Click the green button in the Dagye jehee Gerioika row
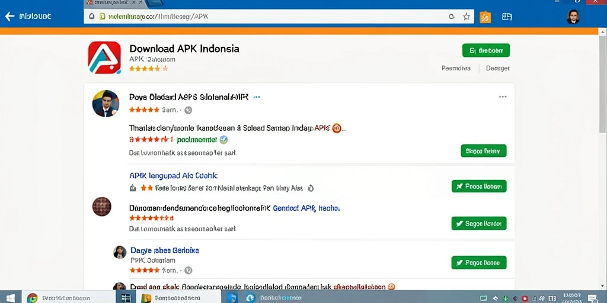This screenshot has width=607, height=303. coord(479,262)
